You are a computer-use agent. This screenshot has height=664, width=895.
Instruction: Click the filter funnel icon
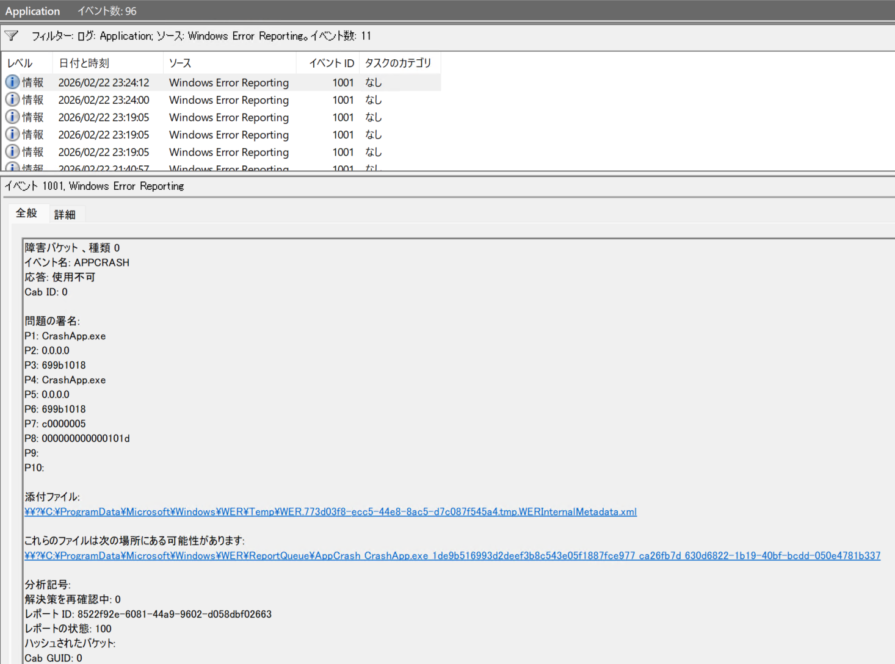pos(12,36)
